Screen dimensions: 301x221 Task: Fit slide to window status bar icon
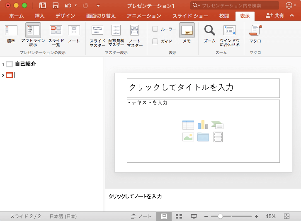tap(286, 216)
